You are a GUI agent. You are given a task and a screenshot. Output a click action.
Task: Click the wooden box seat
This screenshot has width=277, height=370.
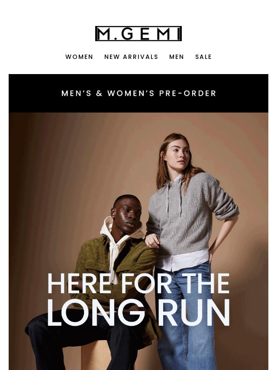click(x=97, y=356)
